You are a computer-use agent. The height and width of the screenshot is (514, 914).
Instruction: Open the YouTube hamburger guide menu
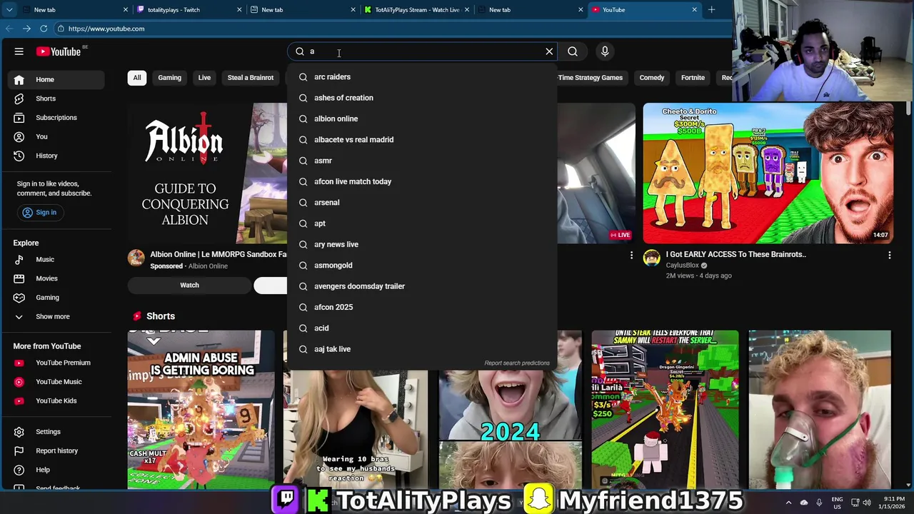point(19,51)
